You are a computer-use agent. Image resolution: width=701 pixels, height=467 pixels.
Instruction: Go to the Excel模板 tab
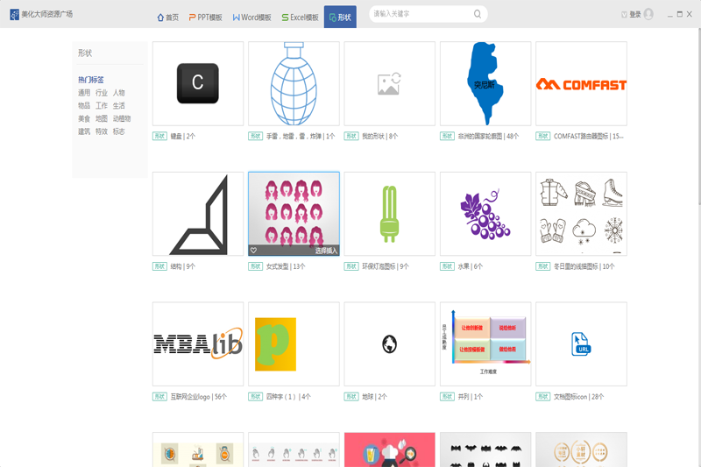click(300, 18)
